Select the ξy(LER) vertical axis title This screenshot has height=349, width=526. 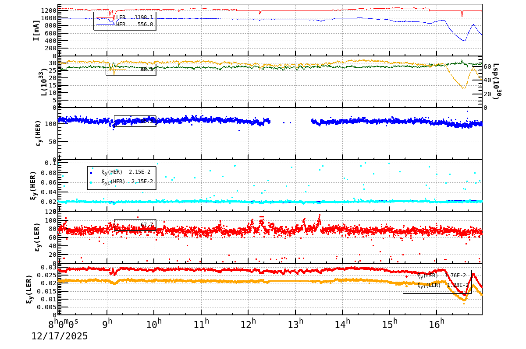pyautogui.click(x=29, y=289)
